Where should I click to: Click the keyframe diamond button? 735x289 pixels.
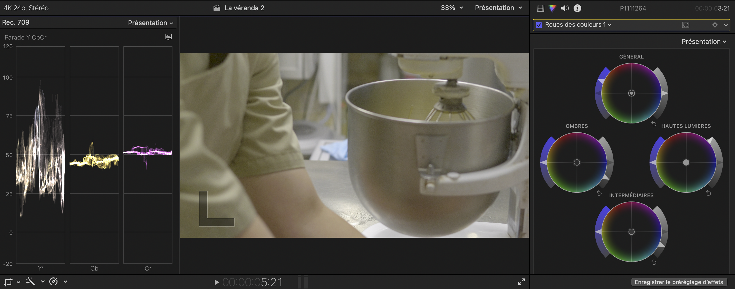pyautogui.click(x=715, y=25)
